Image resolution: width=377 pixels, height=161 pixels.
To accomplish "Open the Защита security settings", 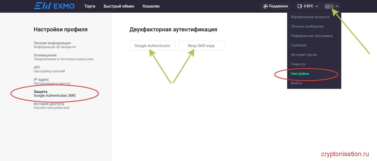I will (x=40, y=92).
